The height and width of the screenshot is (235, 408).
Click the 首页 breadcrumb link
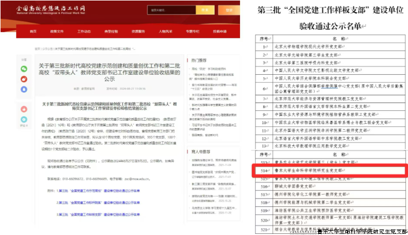[38, 49]
